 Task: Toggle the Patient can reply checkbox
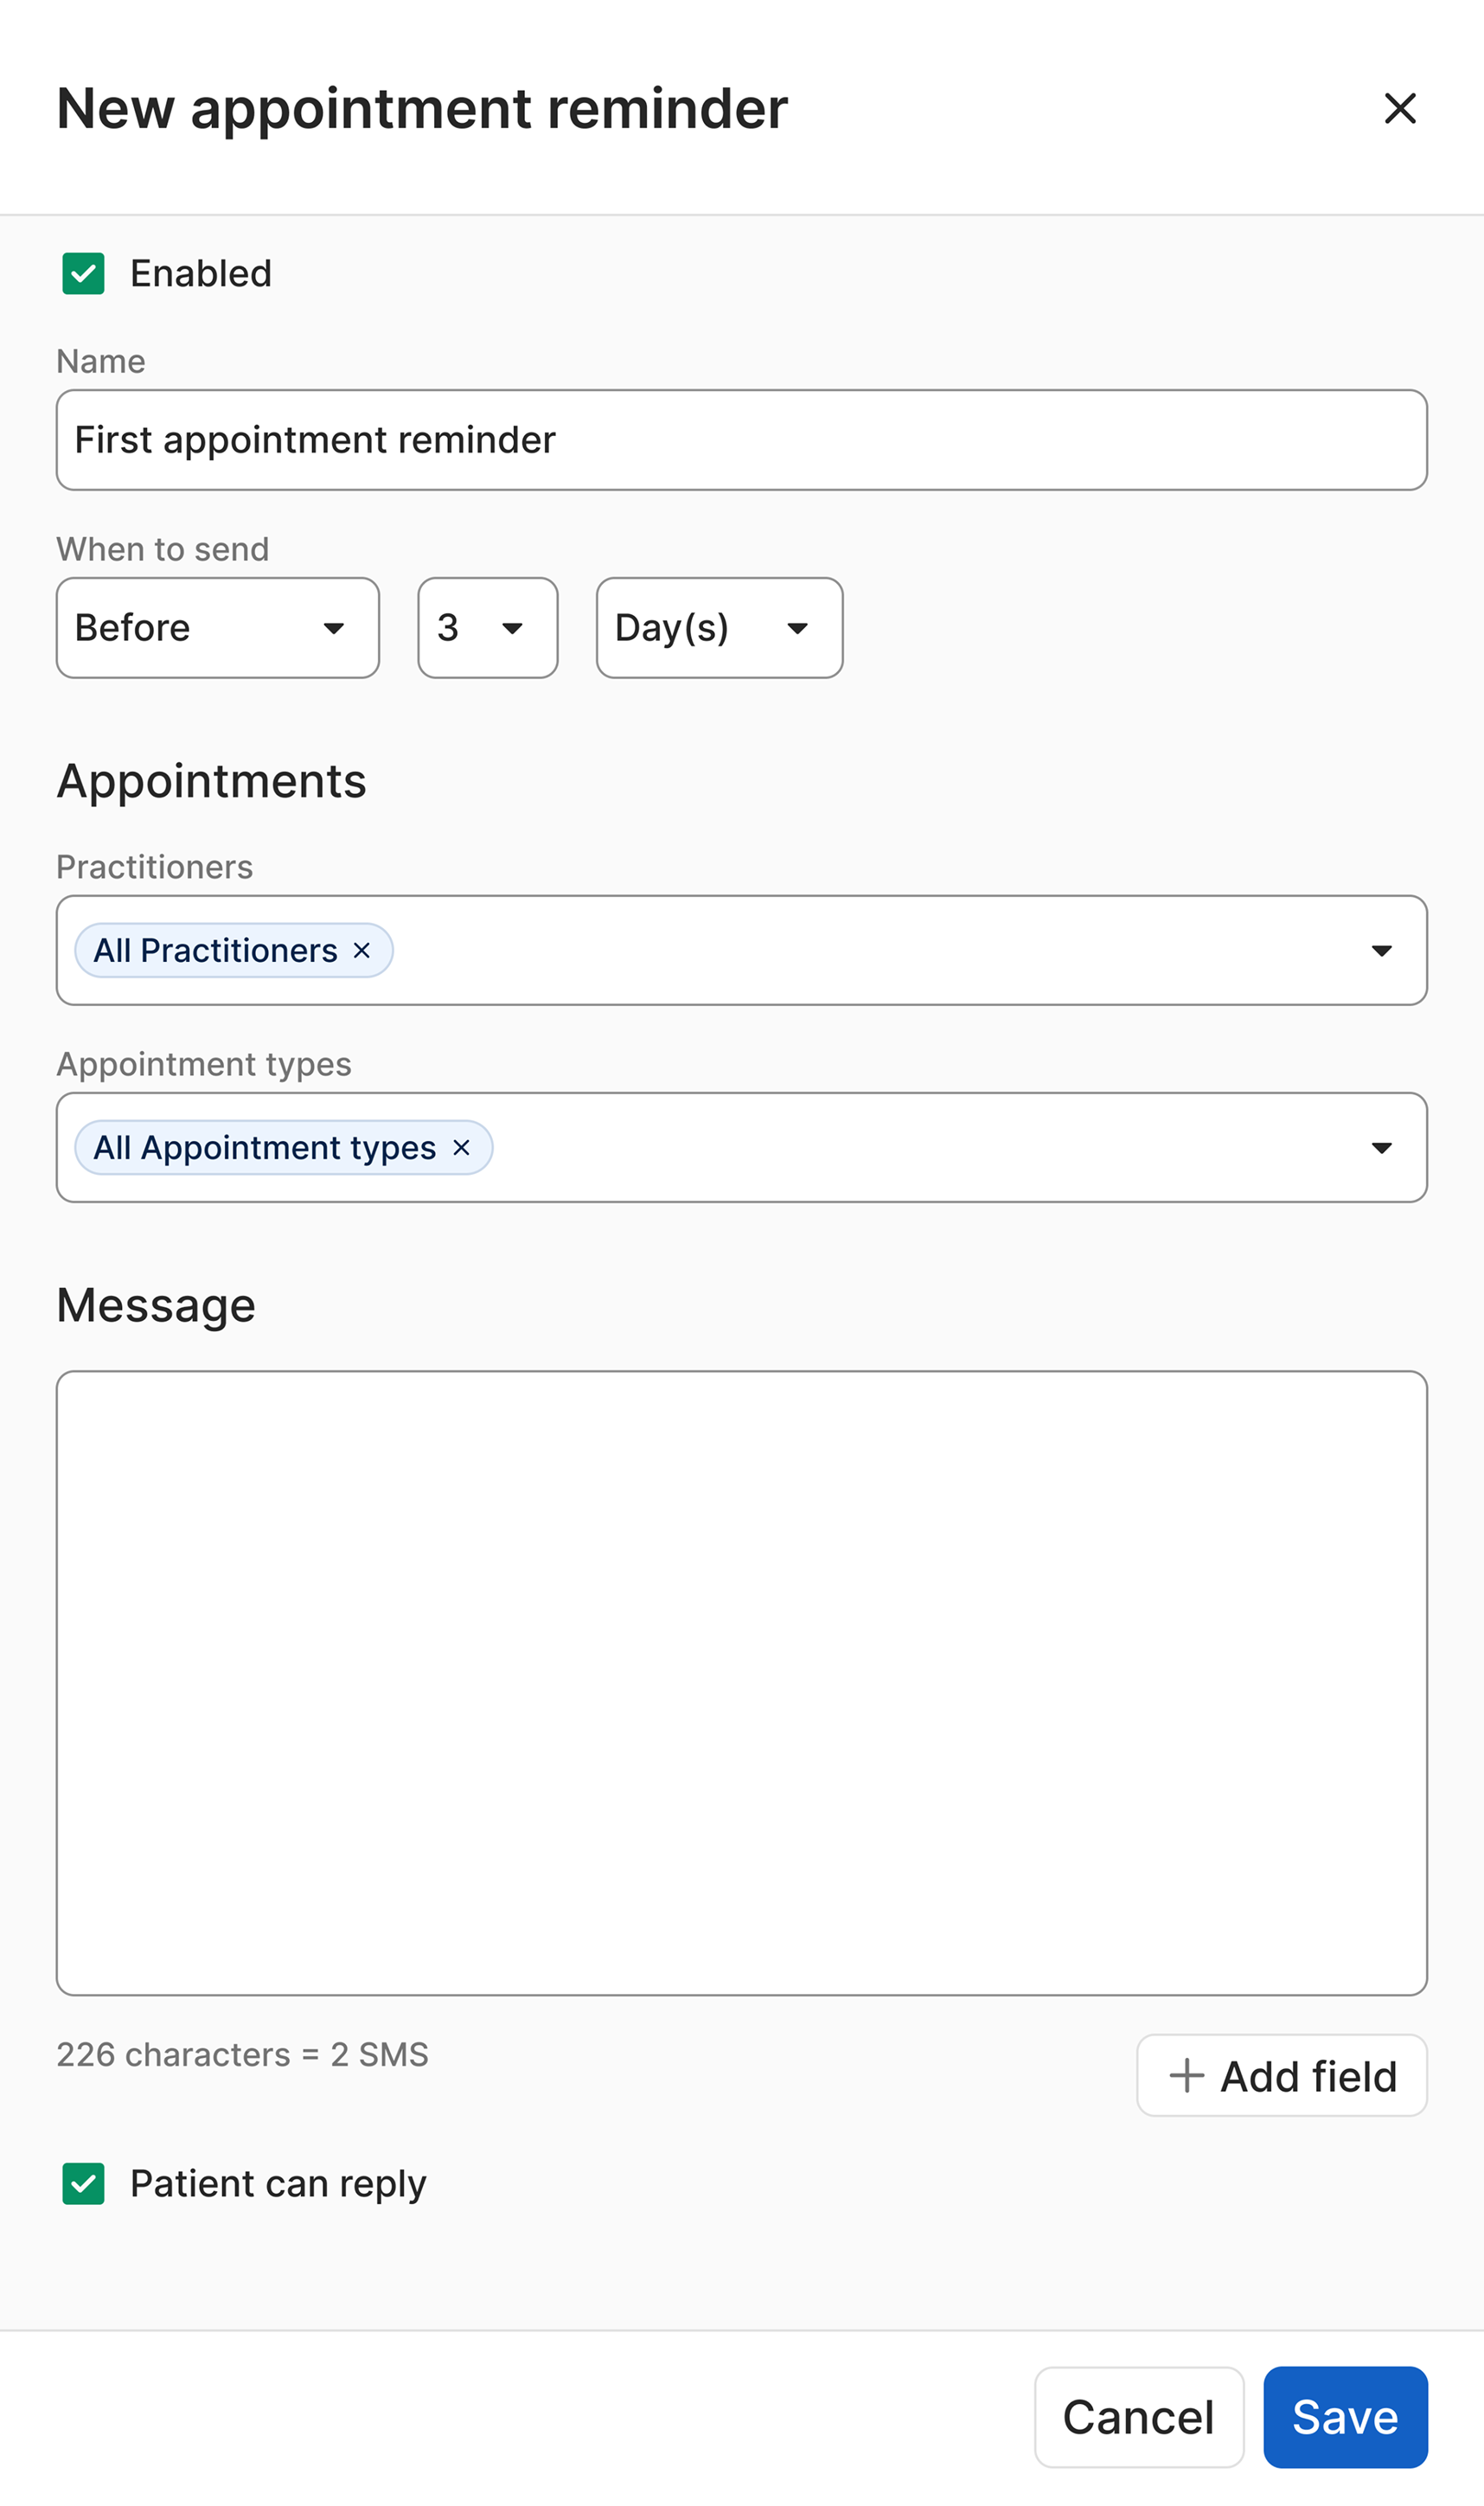click(x=83, y=2183)
